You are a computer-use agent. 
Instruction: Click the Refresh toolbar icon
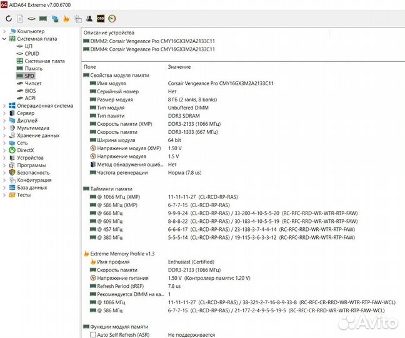9,19
